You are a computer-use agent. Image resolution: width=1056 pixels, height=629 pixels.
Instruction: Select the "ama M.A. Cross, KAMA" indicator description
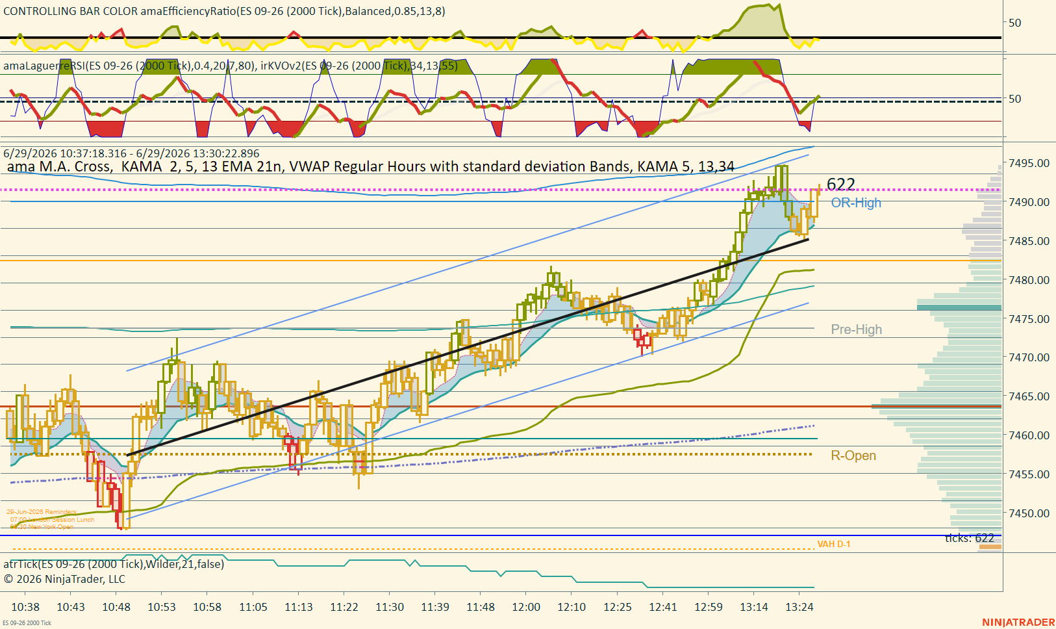[x=370, y=166]
